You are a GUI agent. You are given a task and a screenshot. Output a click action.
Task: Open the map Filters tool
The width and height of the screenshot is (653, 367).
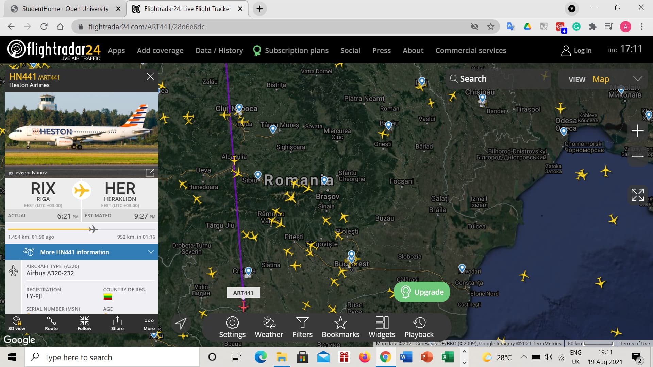[x=302, y=328]
